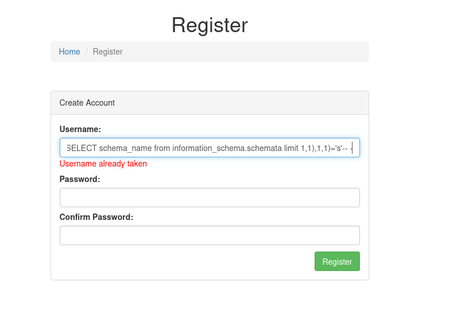Place cursor on 'information_schema.schemata' in username text
The height and width of the screenshot is (325, 461).
click(x=226, y=148)
